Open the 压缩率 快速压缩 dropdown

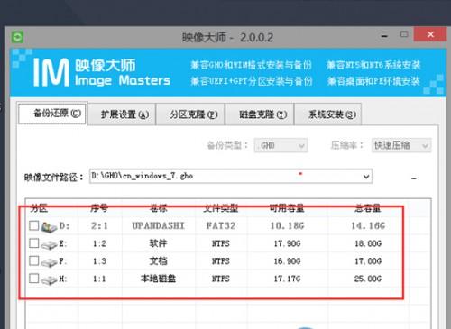coord(401,145)
